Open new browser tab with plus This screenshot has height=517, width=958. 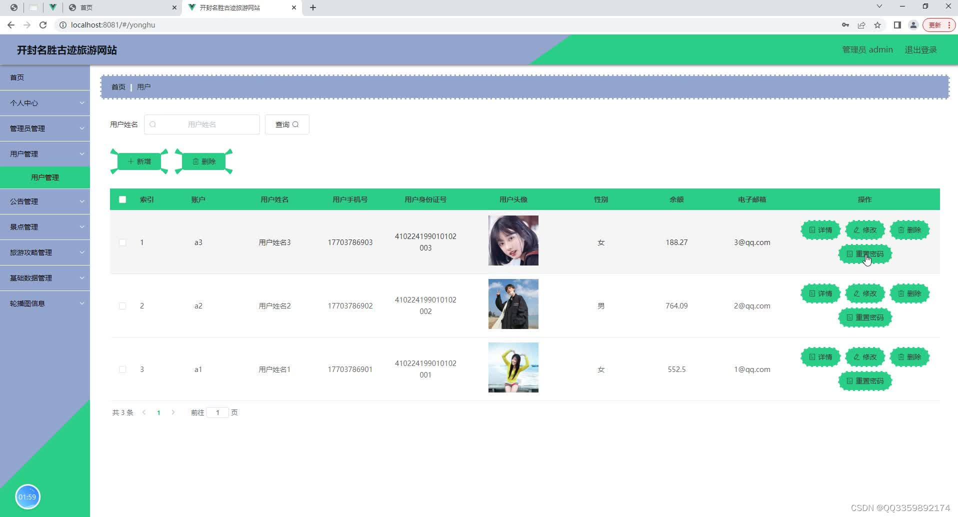click(x=313, y=7)
